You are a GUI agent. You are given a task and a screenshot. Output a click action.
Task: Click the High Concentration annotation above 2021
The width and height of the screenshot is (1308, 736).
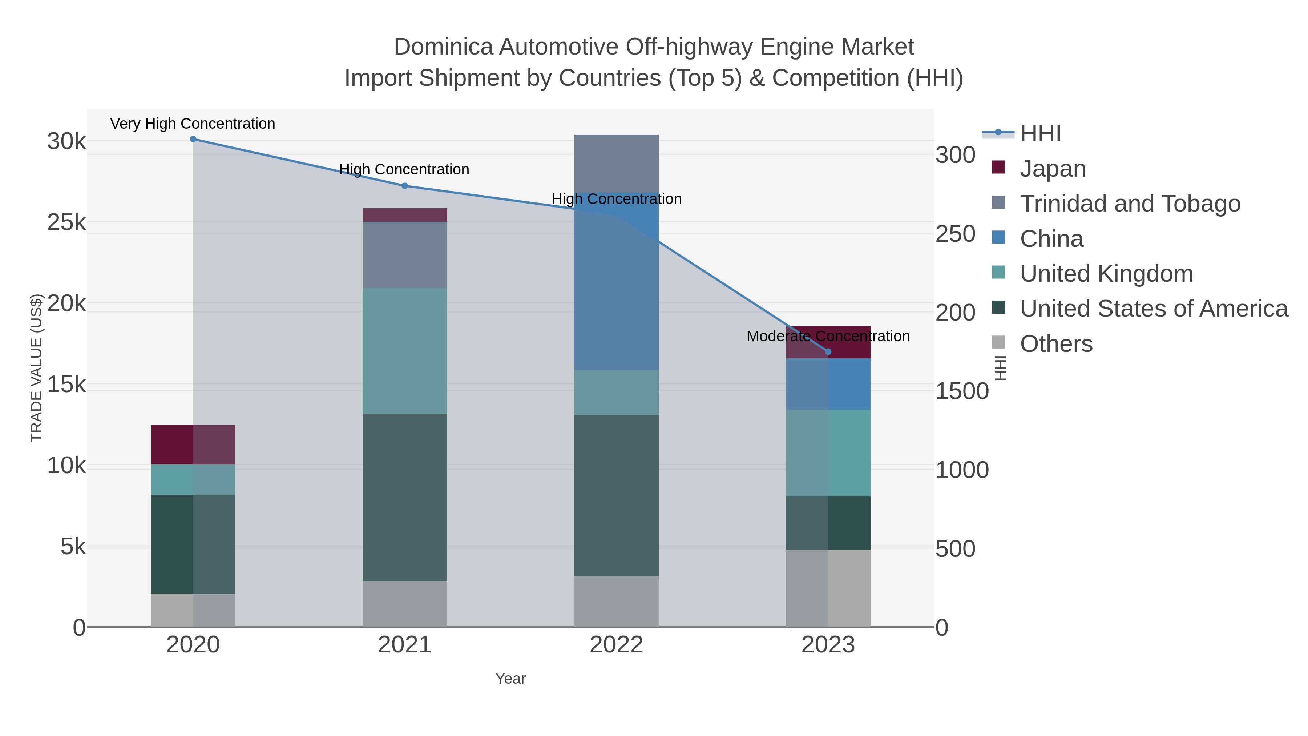tap(404, 169)
